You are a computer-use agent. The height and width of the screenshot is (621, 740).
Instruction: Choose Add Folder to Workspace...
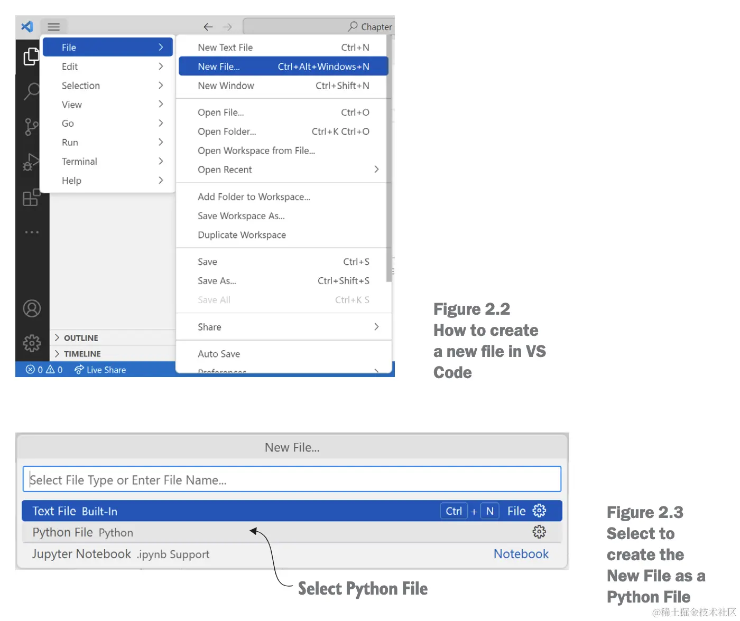click(x=283, y=197)
